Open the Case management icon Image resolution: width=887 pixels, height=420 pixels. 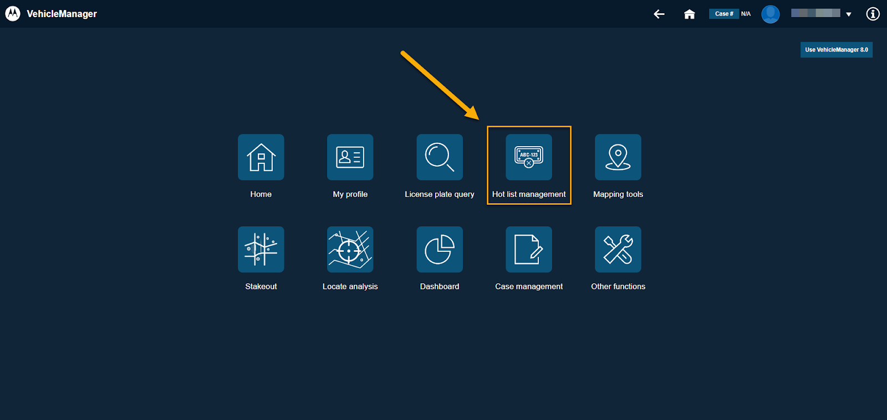coord(529,250)
